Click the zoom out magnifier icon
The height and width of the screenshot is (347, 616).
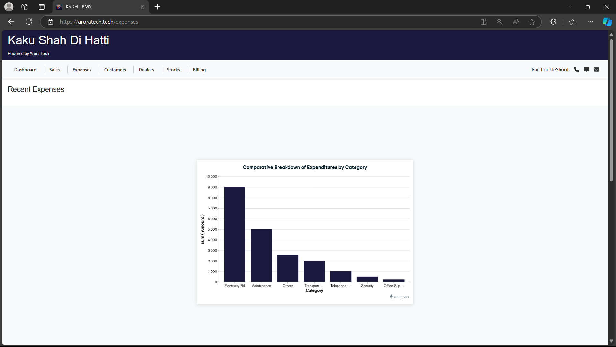(500, 22)
